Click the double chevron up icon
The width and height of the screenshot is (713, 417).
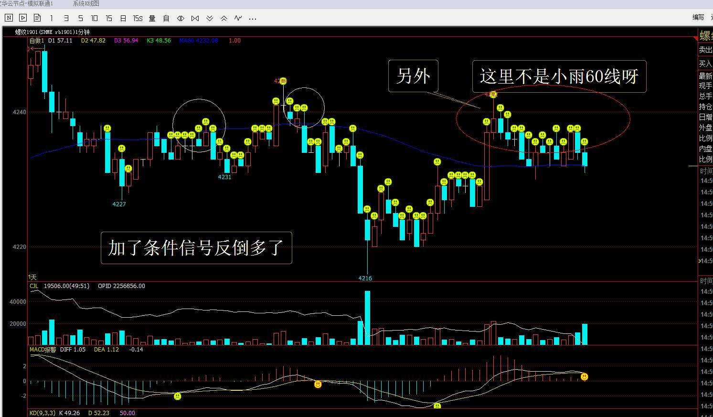pyautogui.click(x=223, y=18)
